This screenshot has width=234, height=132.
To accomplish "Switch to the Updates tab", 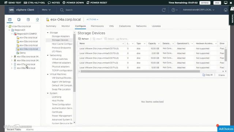I will 156,26.
